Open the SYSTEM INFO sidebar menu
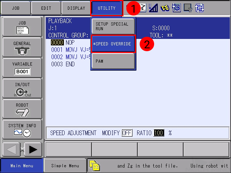Screen dimensions: 231x173 (22, 129)
